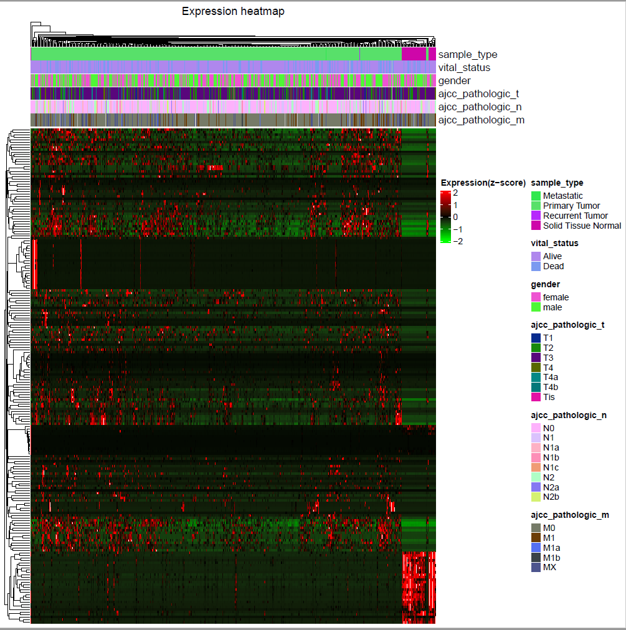Screen dimensions: 626x630
Task: Click the N1c legend swatch
Action: 536,467
